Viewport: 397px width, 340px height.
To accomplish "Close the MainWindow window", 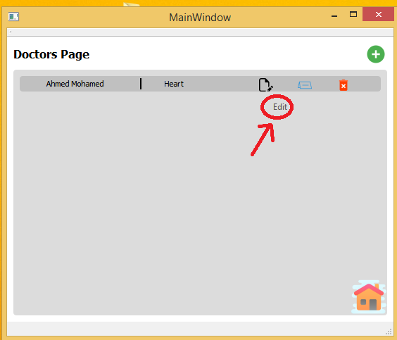I will click(x=378, y=14).
